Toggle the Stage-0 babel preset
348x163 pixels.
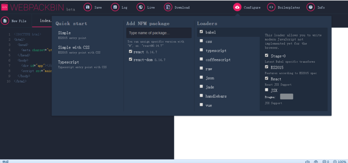coord(267,56)
